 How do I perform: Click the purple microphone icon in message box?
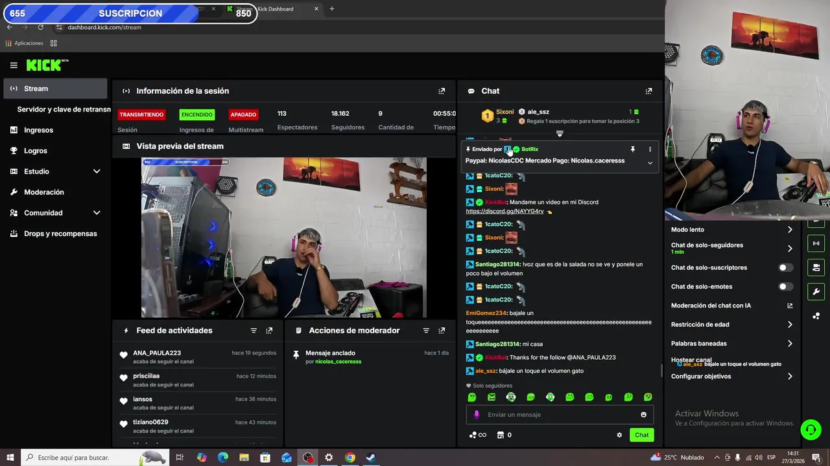(x=477, y=415)
